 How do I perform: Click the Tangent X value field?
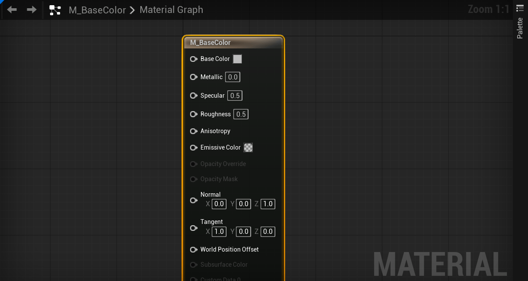[x=219, y=231]
